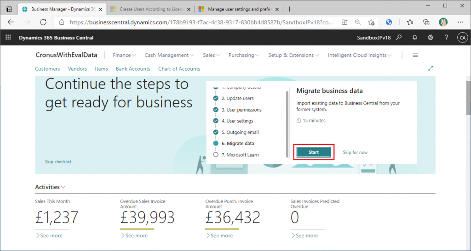Go back with browser back arrow

click(x=11, y=22)
